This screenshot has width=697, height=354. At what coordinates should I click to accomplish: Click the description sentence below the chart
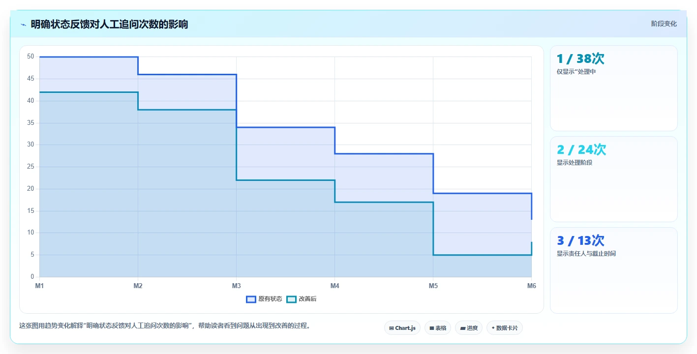coord(166,325)
